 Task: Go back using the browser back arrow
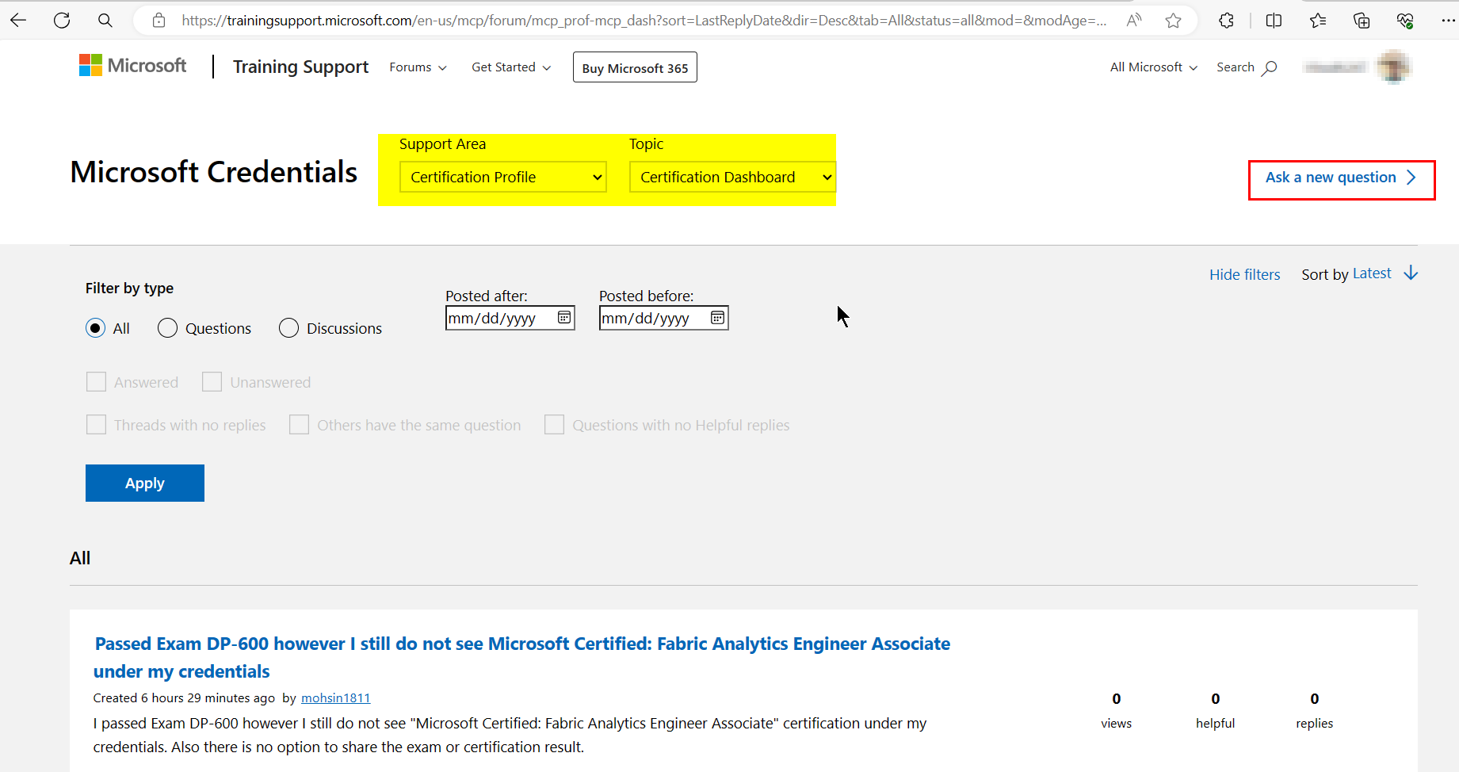click(x=18, y=21)
